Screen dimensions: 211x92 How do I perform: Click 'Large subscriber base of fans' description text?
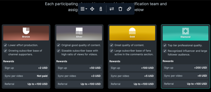click(134, 52)
